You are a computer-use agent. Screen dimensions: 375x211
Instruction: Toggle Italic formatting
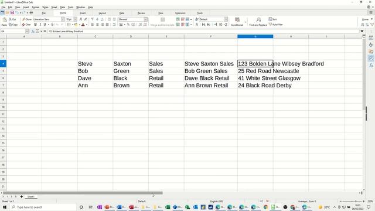40,25
